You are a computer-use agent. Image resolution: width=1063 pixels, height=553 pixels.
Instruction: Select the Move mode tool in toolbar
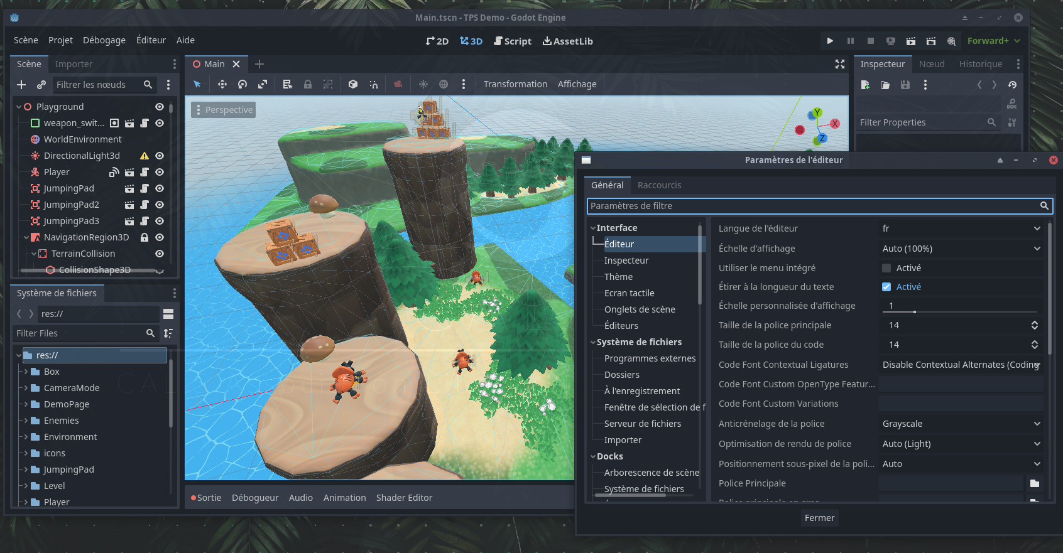pos(222,84)
